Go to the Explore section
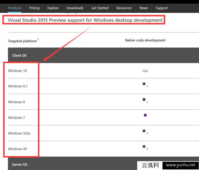Viewport: 199px width, 170px height. pyautogui.click(x=53, y=8)
